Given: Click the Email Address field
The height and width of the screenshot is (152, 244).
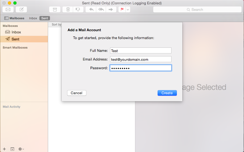Looking at the screenshot, I should point(140,59).
